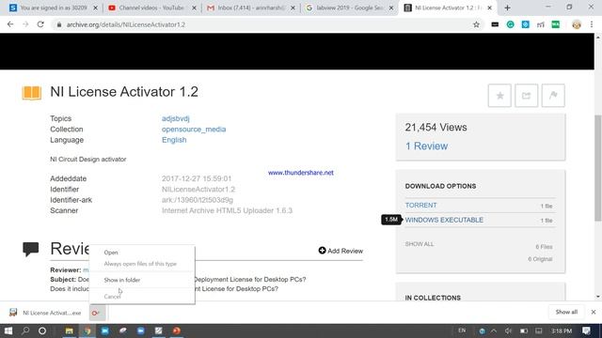Open the Chrome three-dot menu
Screen dimensions: 602x338
(x=592, y=24)
